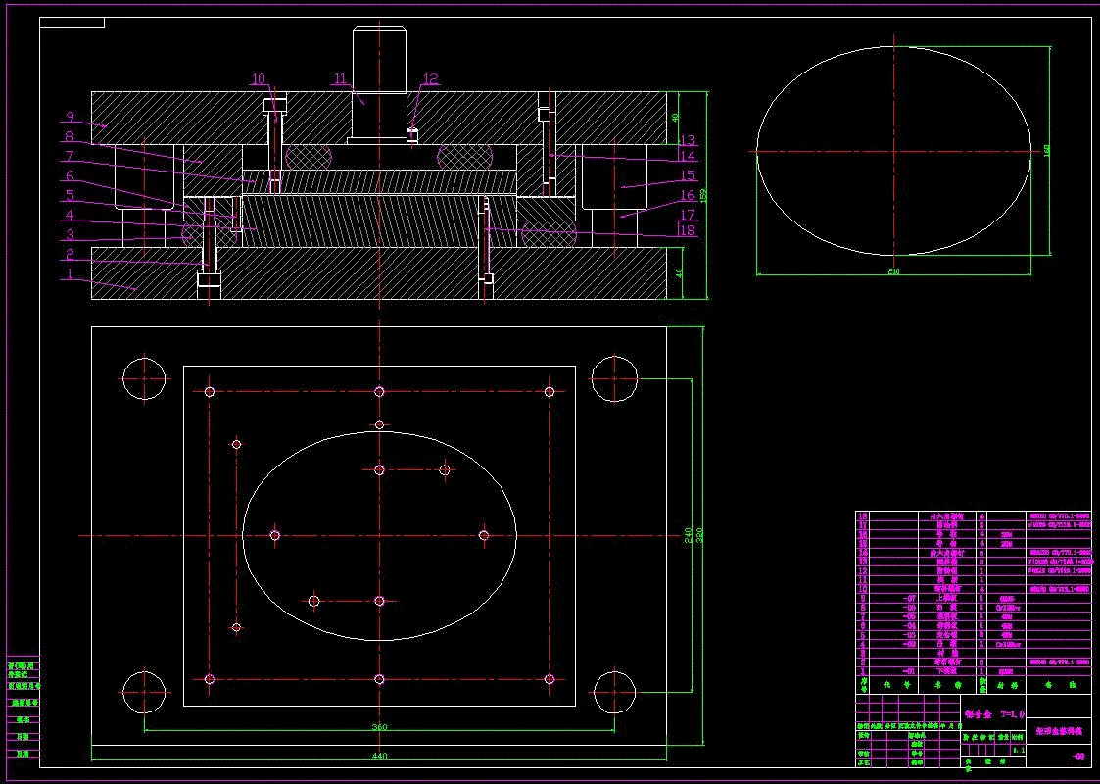This screenshot has height=784, width=1100.
Task: Select callout number 11 above the die shank
Action: tap(340, 78)
